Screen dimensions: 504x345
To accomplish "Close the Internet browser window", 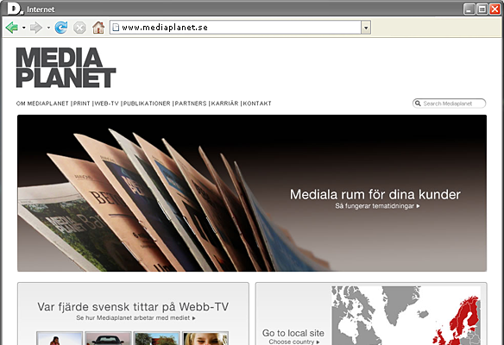I will coord(495,9).
